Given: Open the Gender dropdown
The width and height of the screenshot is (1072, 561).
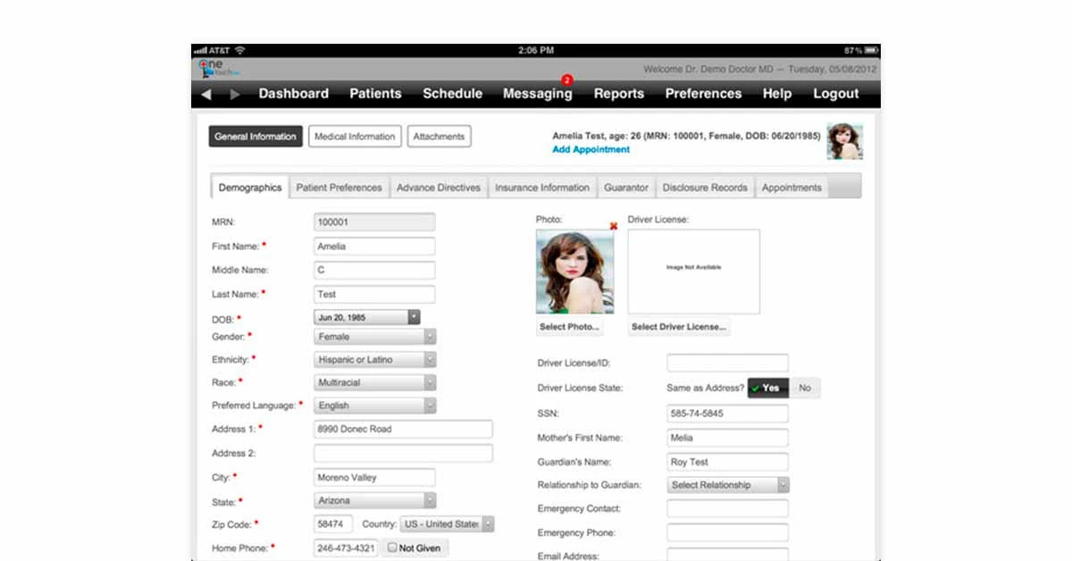Looking at the screenshot, I should coord(431,337).
